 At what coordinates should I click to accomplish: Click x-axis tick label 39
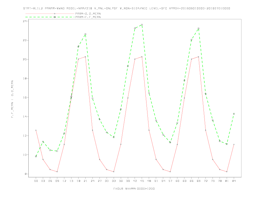tap(128, 181)
